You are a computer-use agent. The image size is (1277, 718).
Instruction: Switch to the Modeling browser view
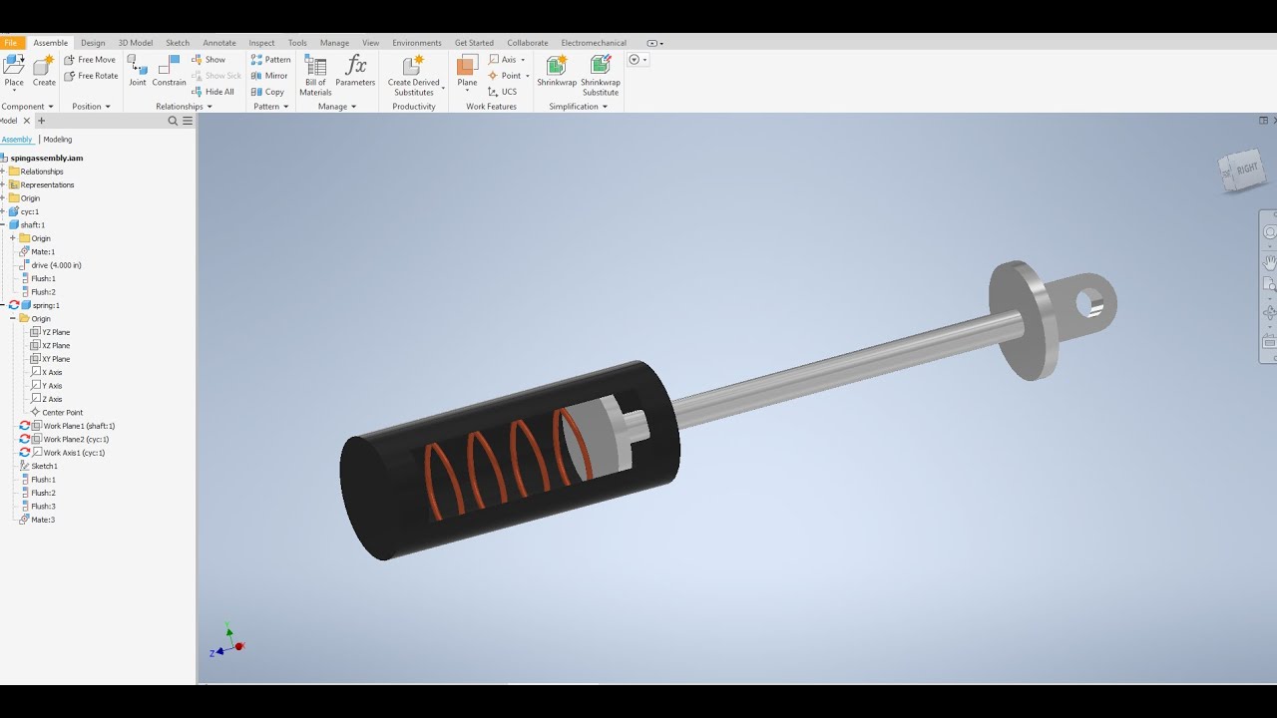57,140
